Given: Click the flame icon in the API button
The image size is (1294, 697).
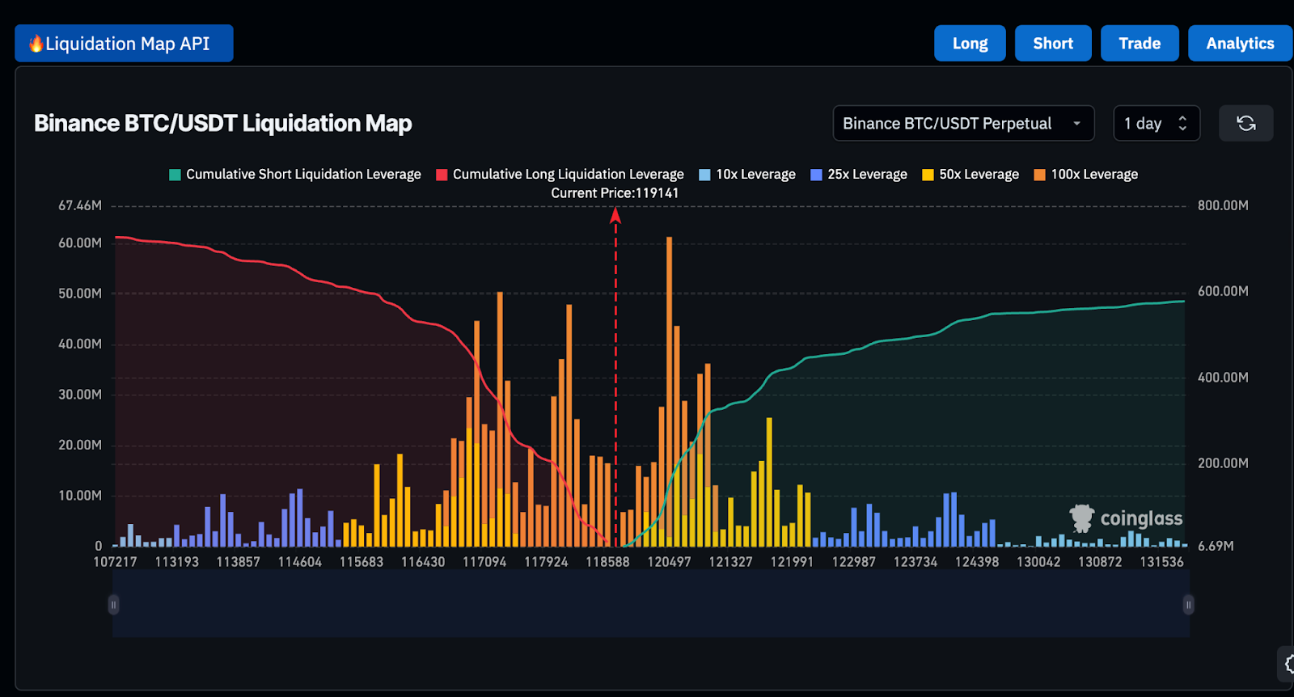Looking at the screenshot, I should click(36, 44).
